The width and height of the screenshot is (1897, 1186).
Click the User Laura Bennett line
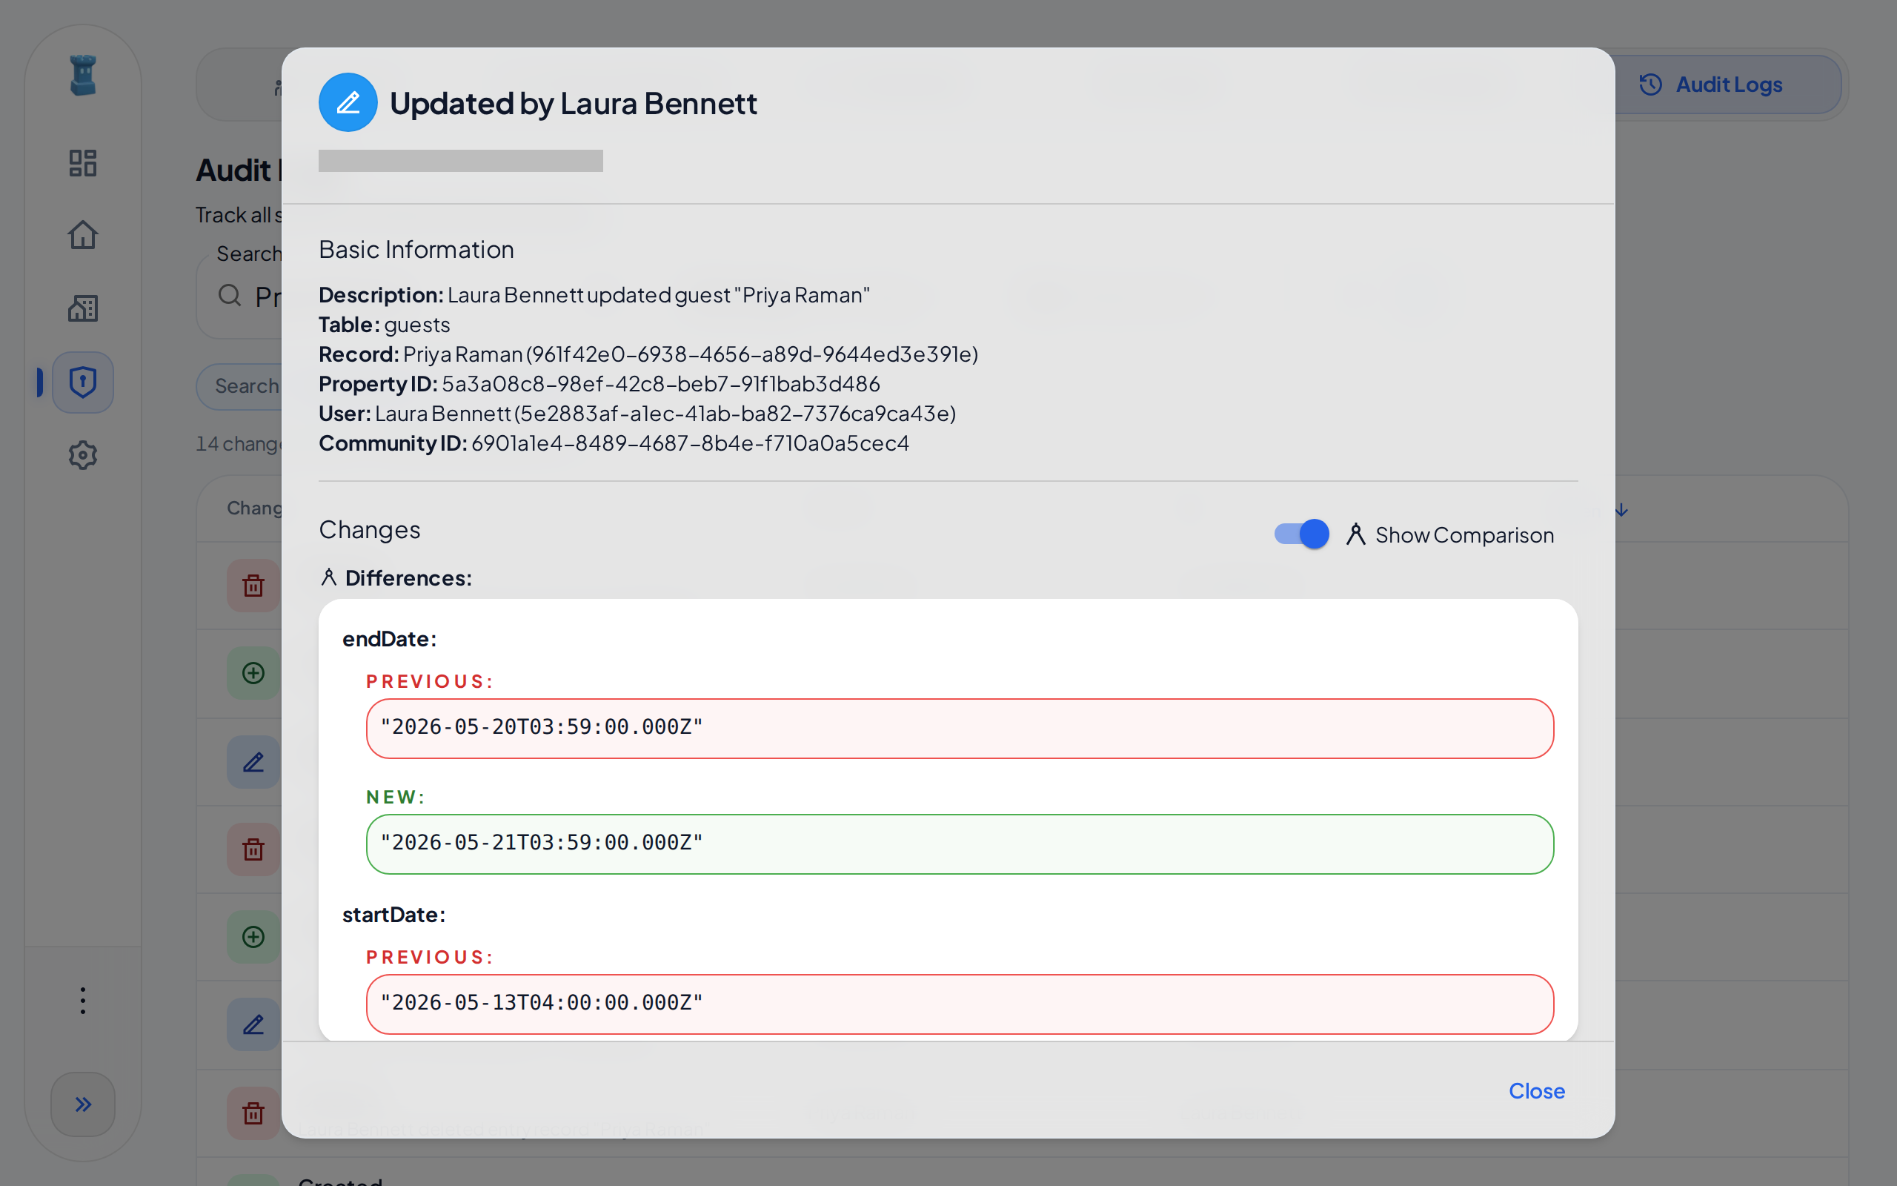tap(637, 414)
